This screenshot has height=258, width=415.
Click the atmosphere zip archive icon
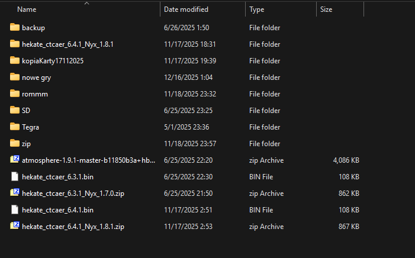click(15, 160)
